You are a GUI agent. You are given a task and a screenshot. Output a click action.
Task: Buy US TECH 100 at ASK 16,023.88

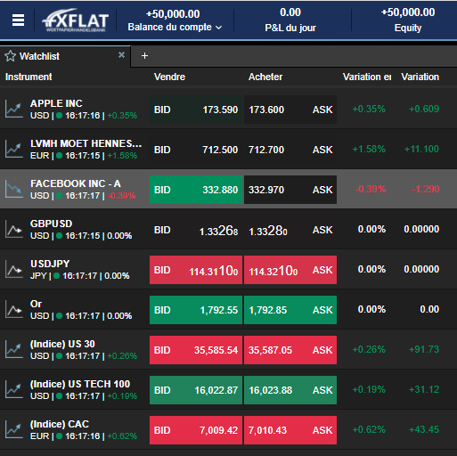coord(290,390)
